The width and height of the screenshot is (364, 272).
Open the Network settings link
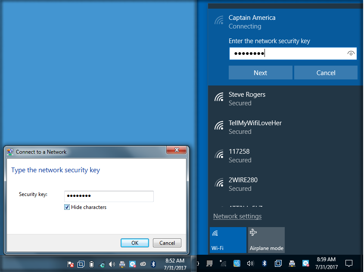click(x=237, y=216)
